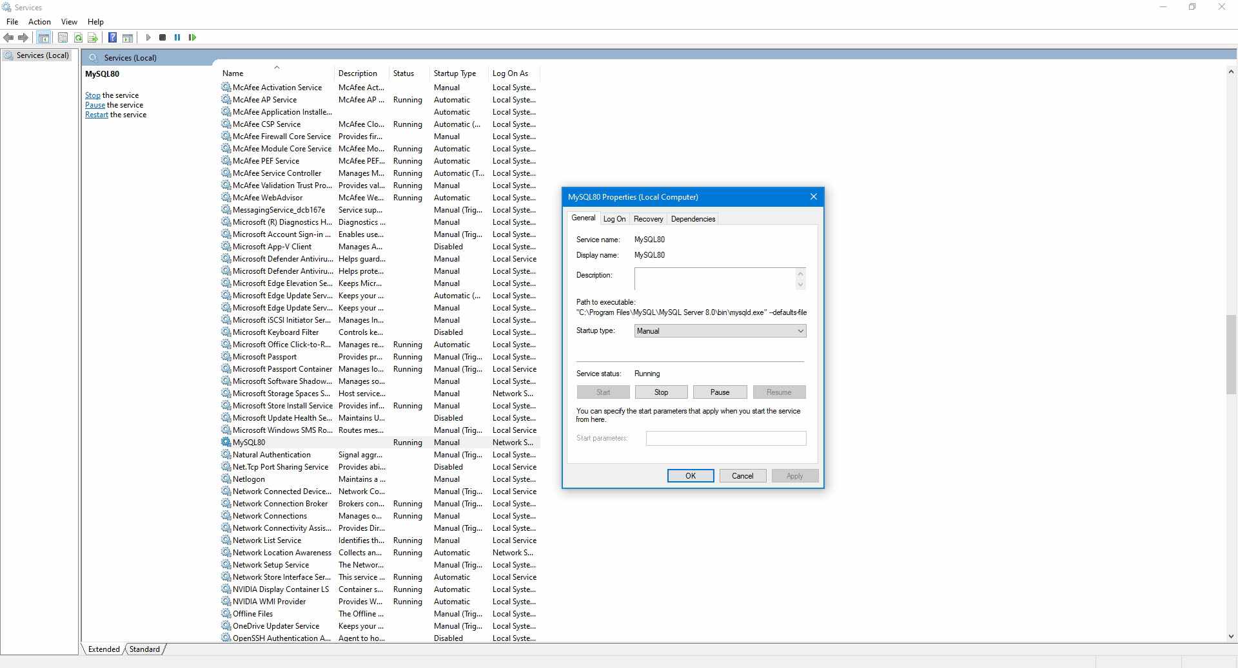1238x668 pixels.
Task: Click Cancel in MySQL80 Properties dialog
Action: coord(742,475)
